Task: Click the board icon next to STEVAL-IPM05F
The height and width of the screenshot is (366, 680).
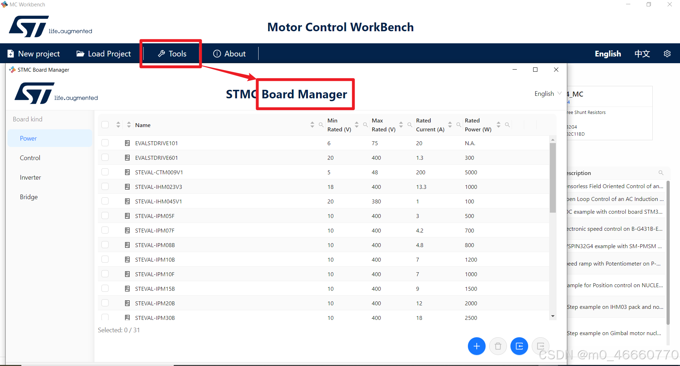Action: coord(127,216)
